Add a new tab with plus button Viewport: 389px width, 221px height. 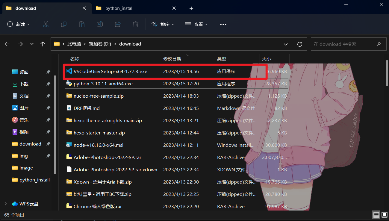191,8
